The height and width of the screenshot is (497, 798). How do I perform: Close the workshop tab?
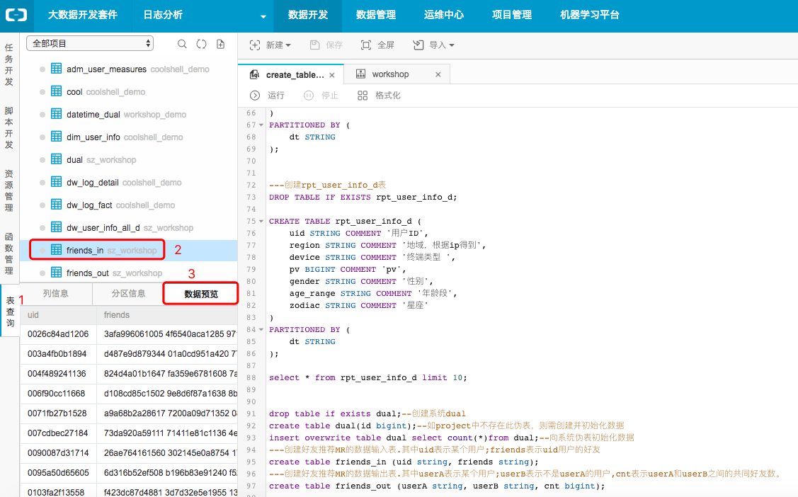coord(438,74)
